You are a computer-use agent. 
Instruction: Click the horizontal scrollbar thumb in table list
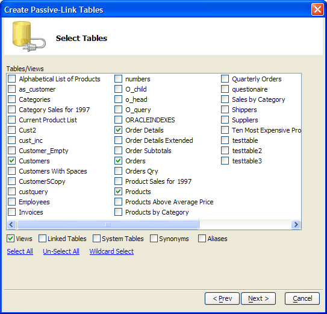pyautogui.click(x=108, y=225)
